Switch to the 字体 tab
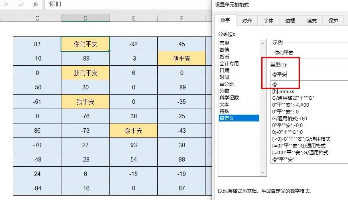Image resolution: width=348 pixels, height=200 pixels. (268, 20)
